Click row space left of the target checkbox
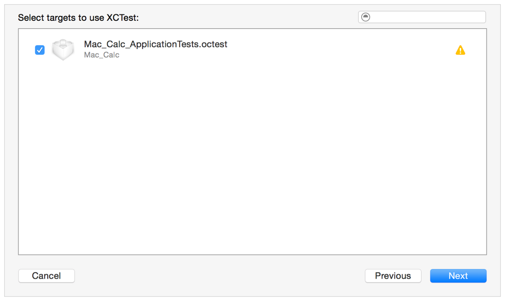This screenshot has height=301, width=505. coord(27,50)
